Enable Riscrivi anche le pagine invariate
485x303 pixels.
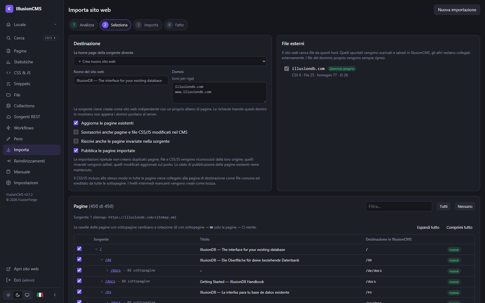pyautogui.click(x=76, y=141)
